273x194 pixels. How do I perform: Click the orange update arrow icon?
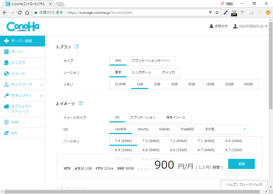point(268,13)
